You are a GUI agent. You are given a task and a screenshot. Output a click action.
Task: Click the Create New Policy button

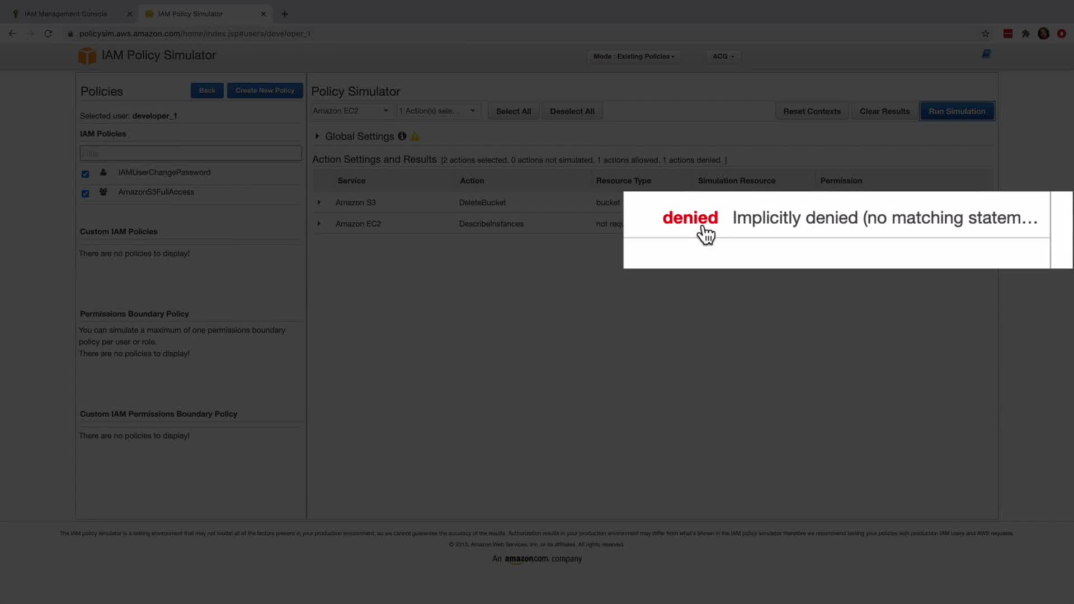tap(265, 91)
